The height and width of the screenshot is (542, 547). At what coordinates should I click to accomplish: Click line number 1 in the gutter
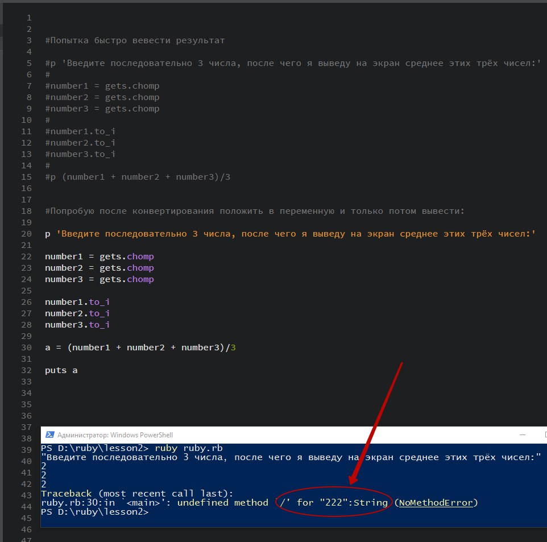click(29, 18)
